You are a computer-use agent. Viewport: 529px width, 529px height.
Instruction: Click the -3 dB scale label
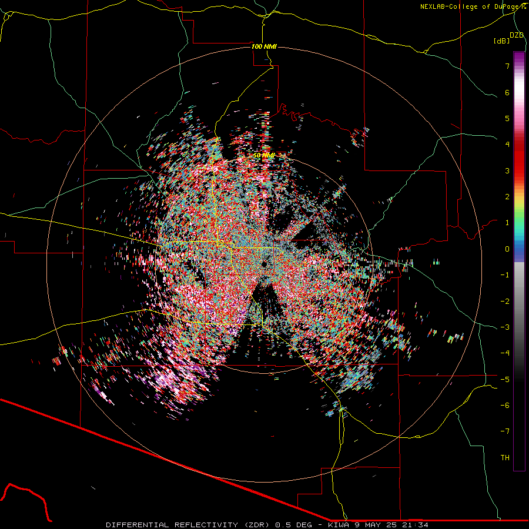(505, 327)
